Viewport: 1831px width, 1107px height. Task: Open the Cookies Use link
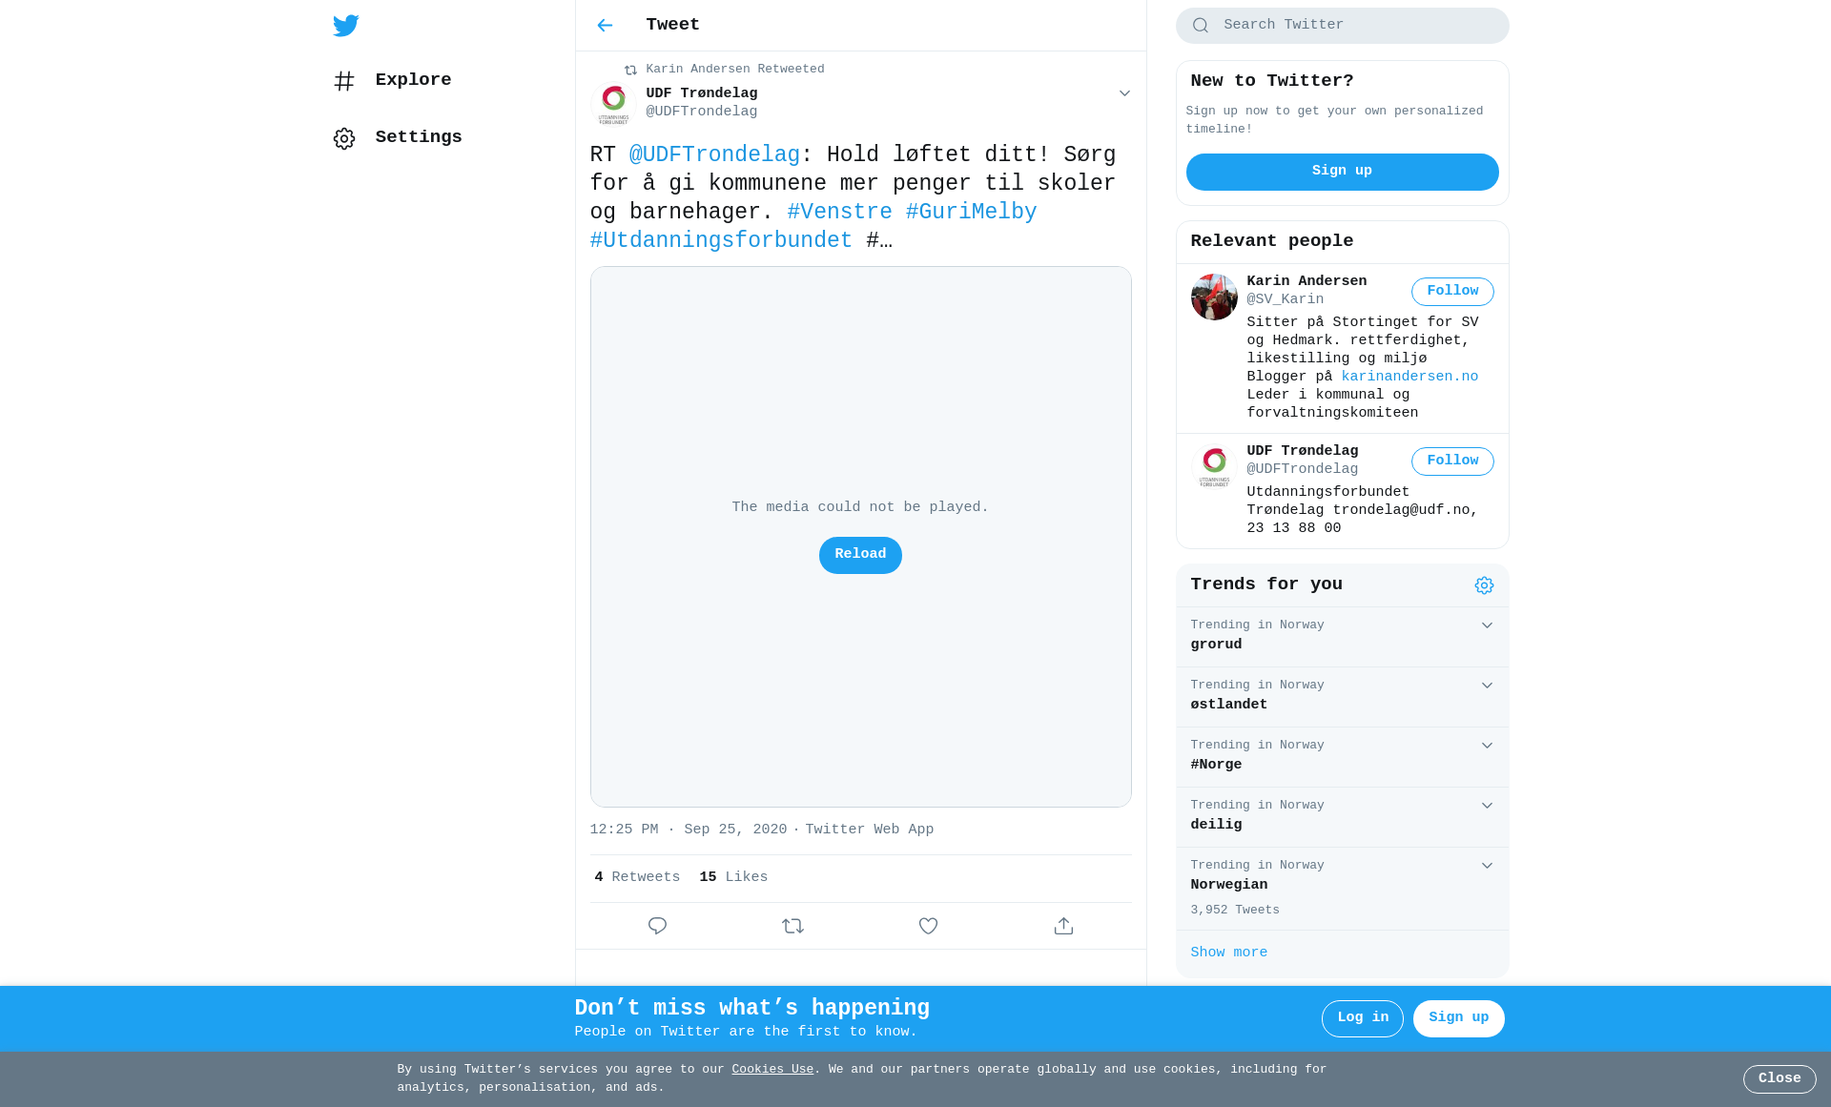tap(772, 1070)
